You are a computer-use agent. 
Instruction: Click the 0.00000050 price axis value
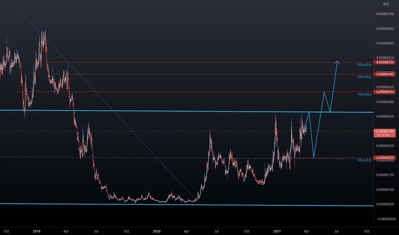(x=385, y=204)
